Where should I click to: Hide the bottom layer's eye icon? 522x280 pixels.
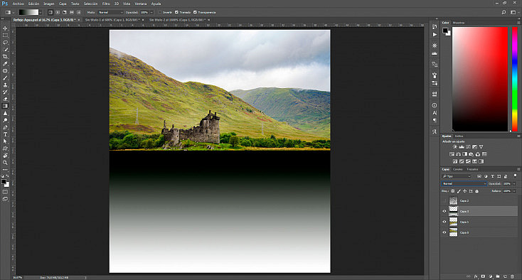point(444,232)
